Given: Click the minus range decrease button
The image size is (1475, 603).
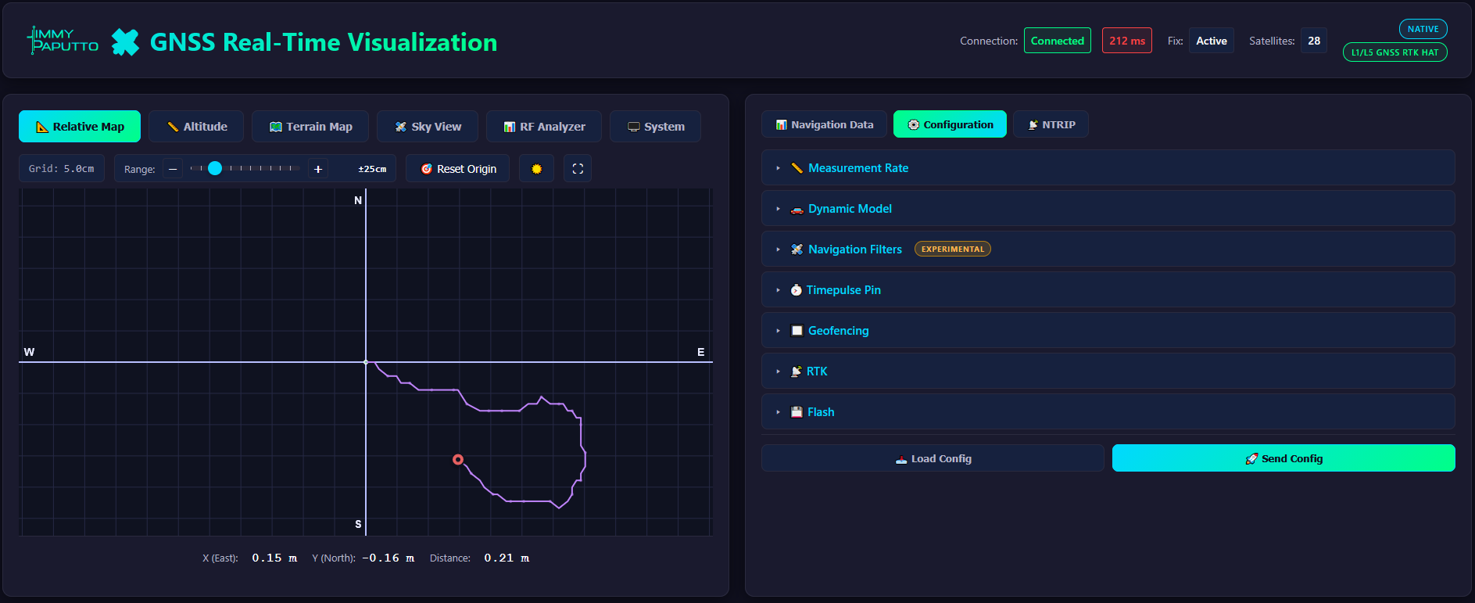Looking at the screenshot, I should (173, 169).
